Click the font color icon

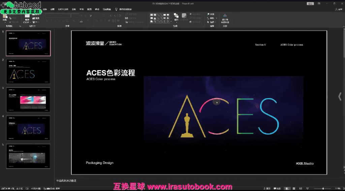tap(81, 21)
